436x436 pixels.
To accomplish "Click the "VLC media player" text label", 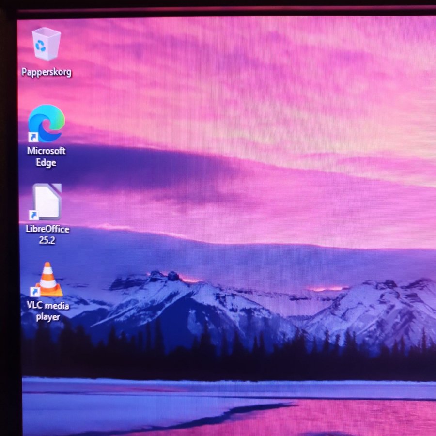I will pyautogui.click(x=47, y=311).
